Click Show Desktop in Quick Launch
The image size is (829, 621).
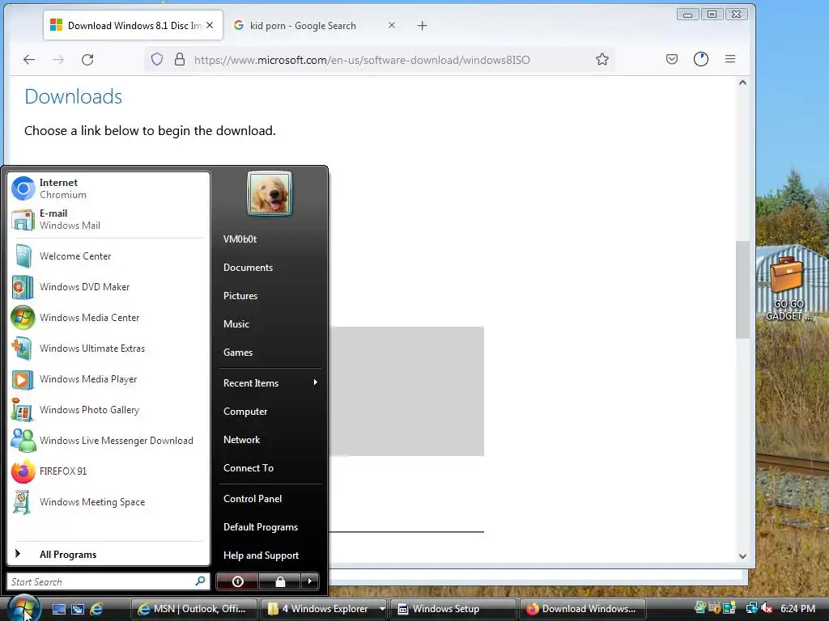pyautogui.click(x=58, y=609)
